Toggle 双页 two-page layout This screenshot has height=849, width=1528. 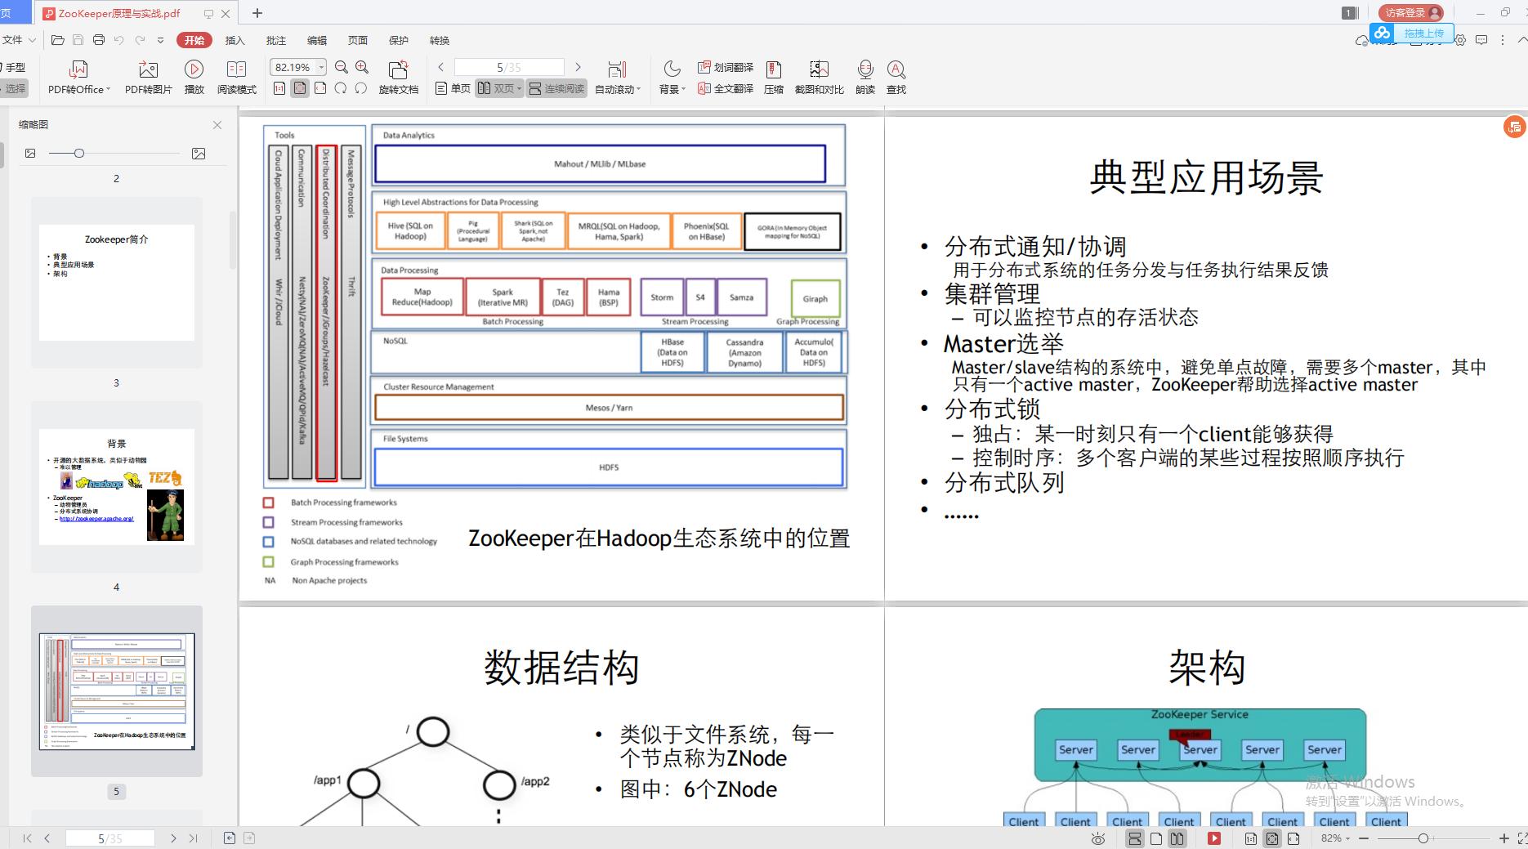[498, 88]
